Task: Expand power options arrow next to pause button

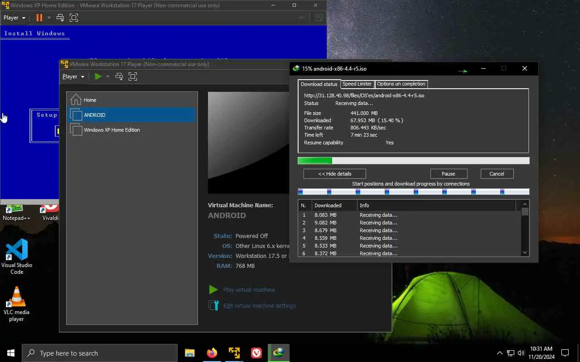Action: (49, 18)
